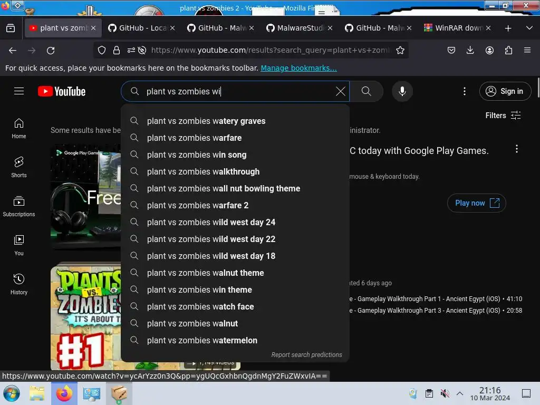The width and height of the screenshot is (540, 405).
Task: Open Gameplay Walkthrough Part 1 video
Action: (x=436, y=299)
